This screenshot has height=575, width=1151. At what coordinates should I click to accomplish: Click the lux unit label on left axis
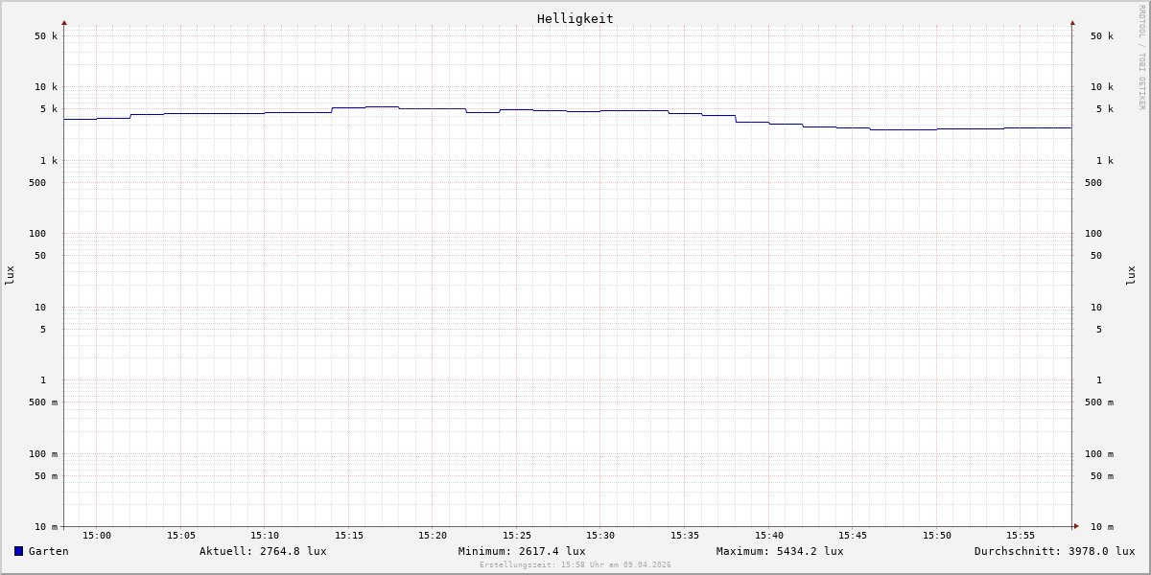[10, 275]
